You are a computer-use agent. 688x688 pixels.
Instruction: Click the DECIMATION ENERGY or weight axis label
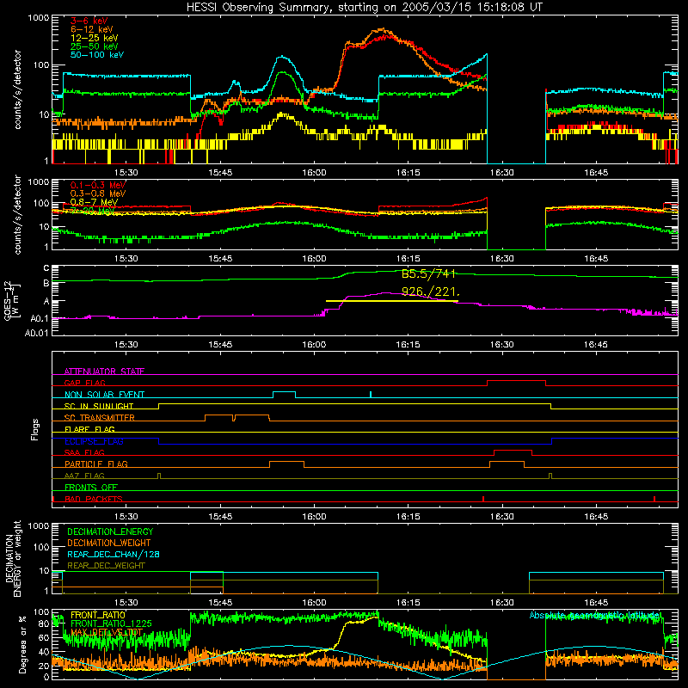(x=14, y=558)
